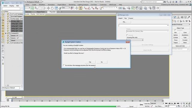The height and width of the screenshot is (108, 192).
Task: Click the Cancel button in status bar
Action: (131, 106)
